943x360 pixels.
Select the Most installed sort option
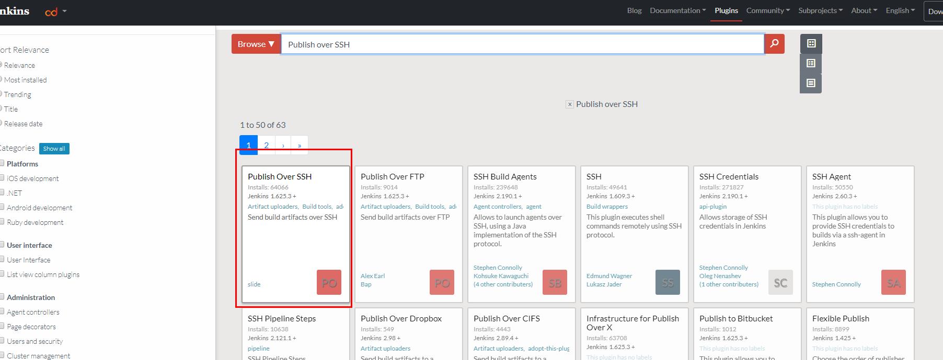click(1, 80)
